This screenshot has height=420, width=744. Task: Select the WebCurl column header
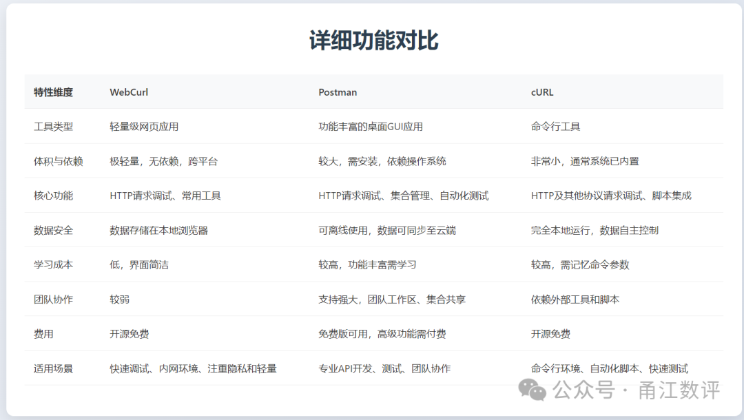[x=129, y=92]
